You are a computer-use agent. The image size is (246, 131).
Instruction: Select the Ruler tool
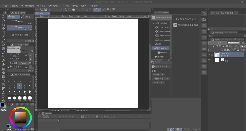[x=3, y=89]
